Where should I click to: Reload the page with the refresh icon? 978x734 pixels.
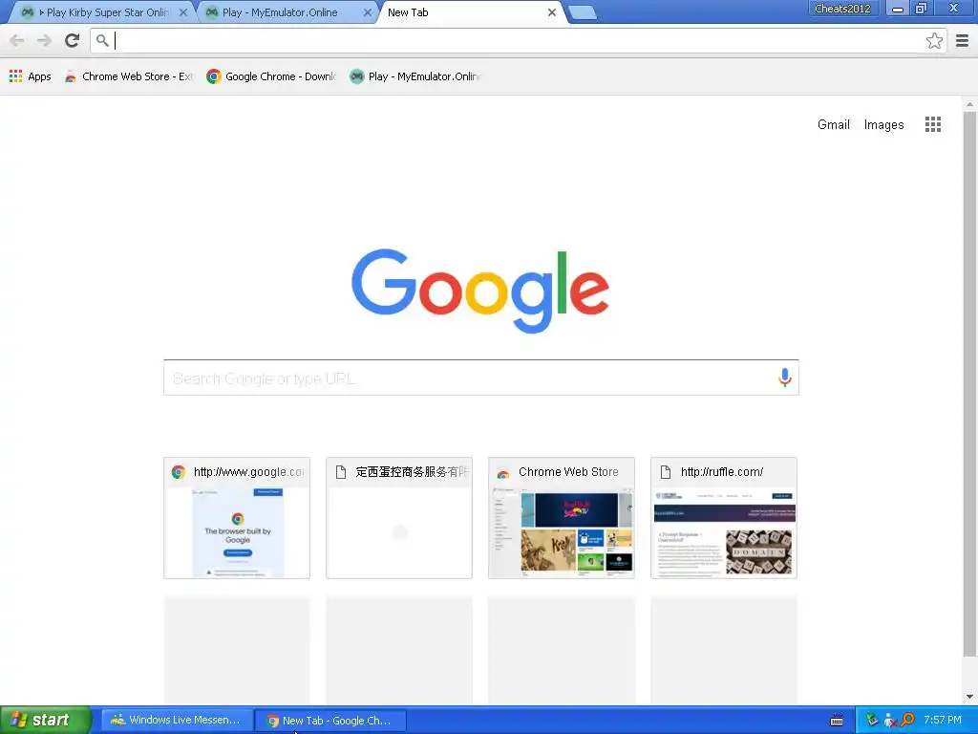pos(73,40)
